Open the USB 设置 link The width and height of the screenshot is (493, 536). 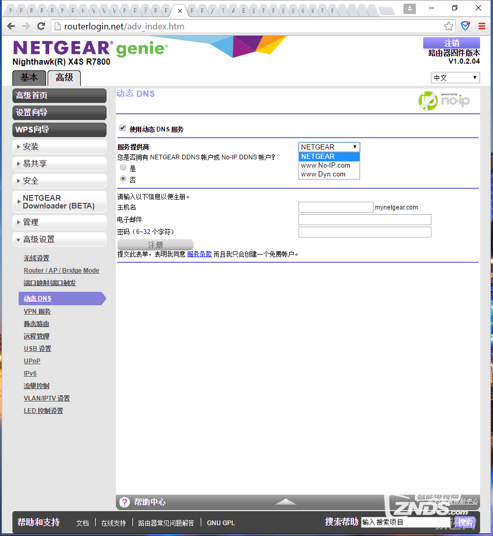pyautogui.click(x=37, y=349)
